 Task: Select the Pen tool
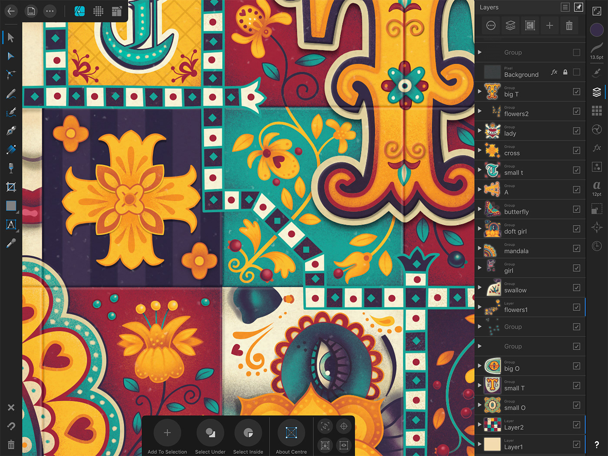tap(11, 131)
